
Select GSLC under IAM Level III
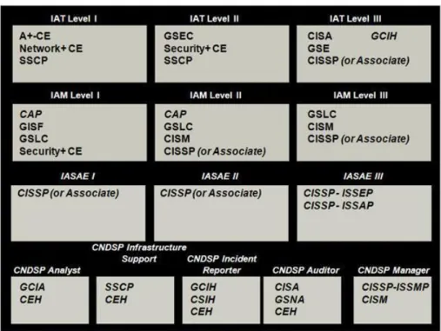pos(322,114)
